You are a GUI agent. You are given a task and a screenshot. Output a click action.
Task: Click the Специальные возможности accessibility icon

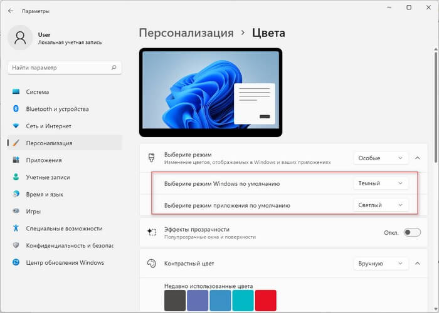16,228
